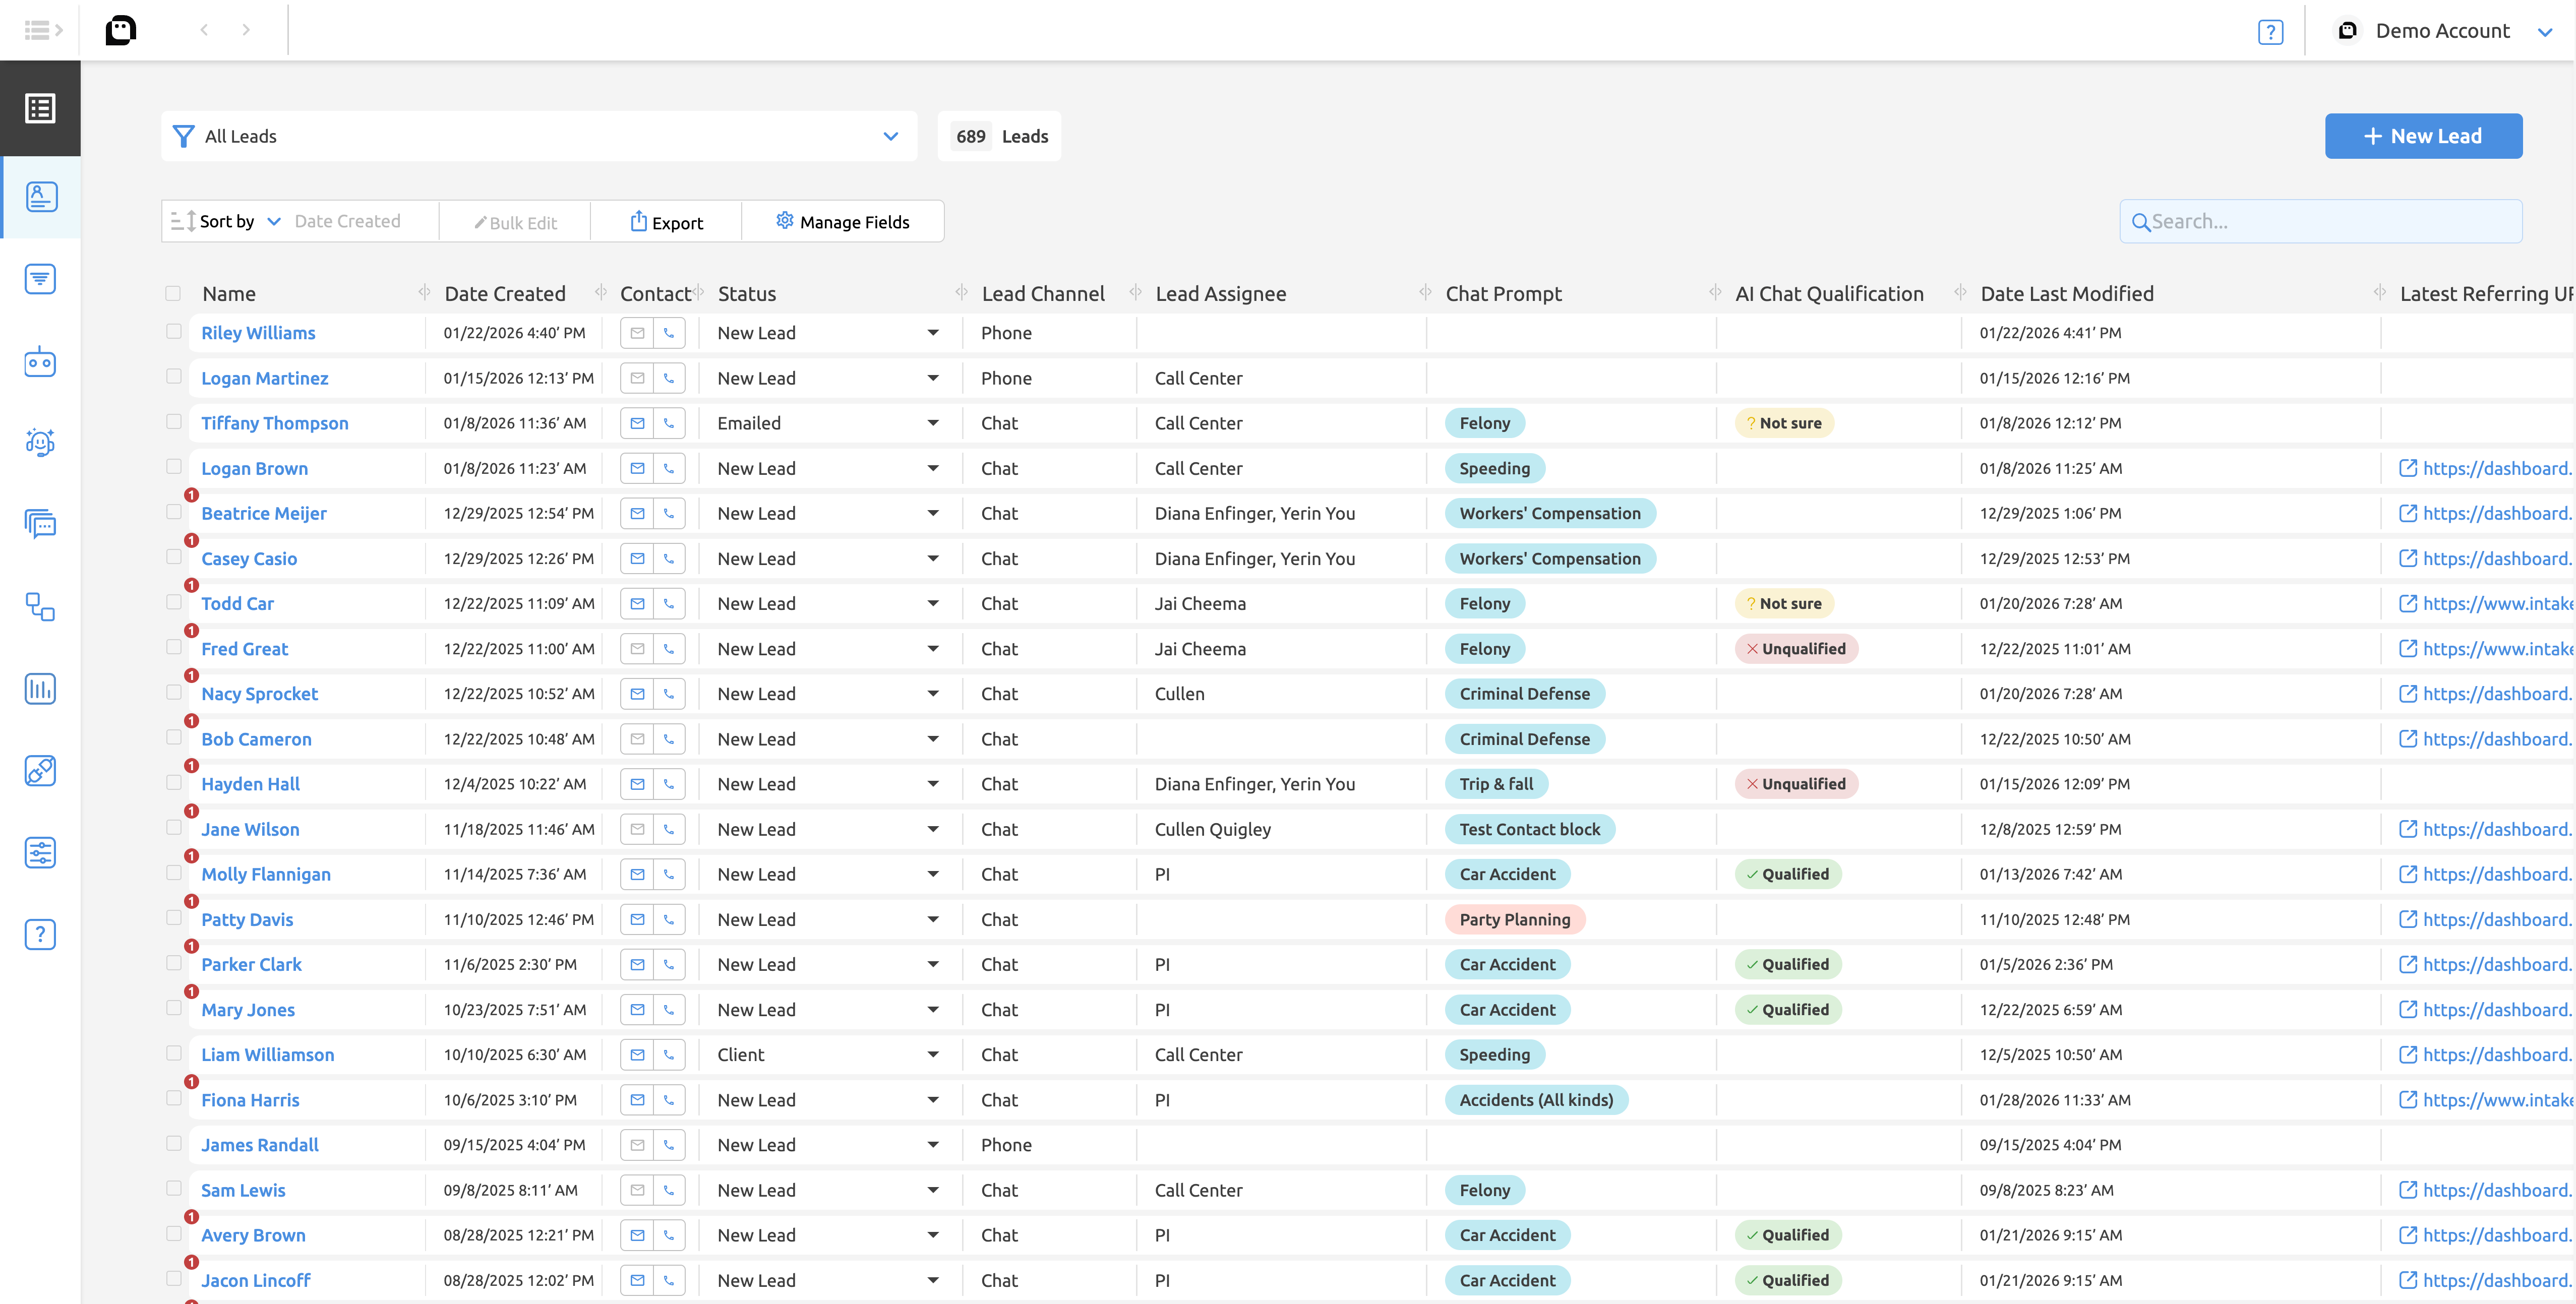Click the email icon for Tiffany Thompson
2576x1304 pixels.
637,423
